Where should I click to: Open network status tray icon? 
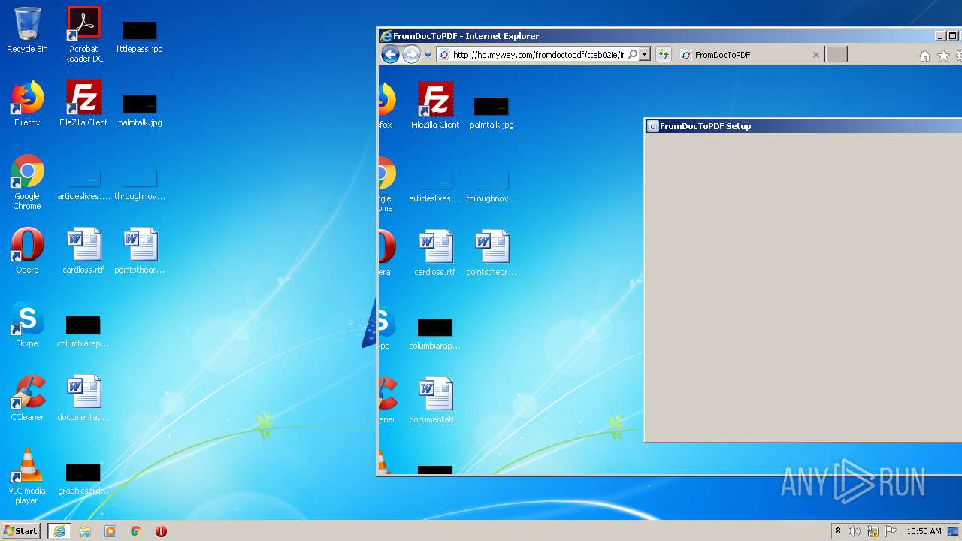click(873, 531)
